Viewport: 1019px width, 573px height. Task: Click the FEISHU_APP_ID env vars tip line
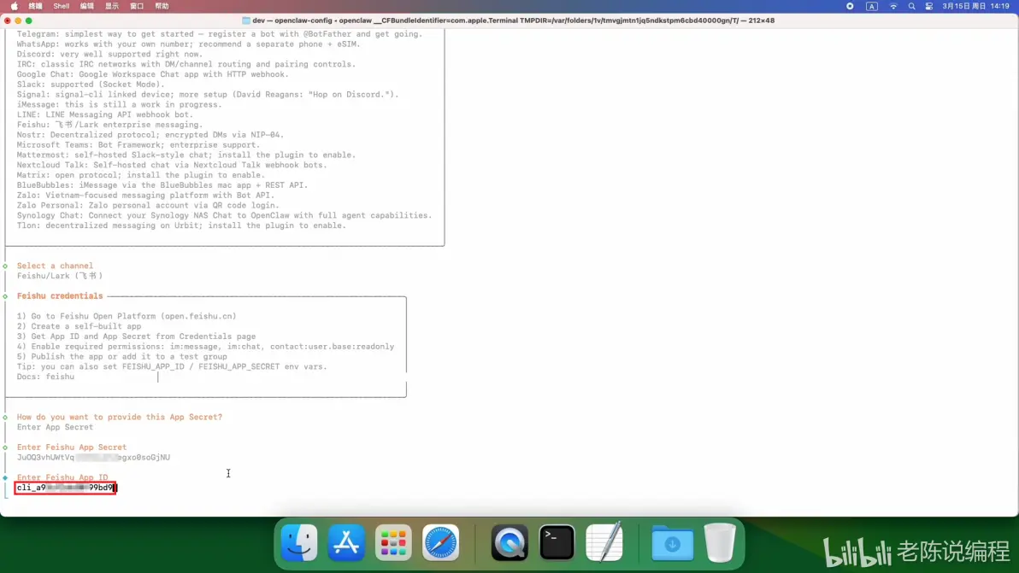pyautogui.click(x=172, y=366)
